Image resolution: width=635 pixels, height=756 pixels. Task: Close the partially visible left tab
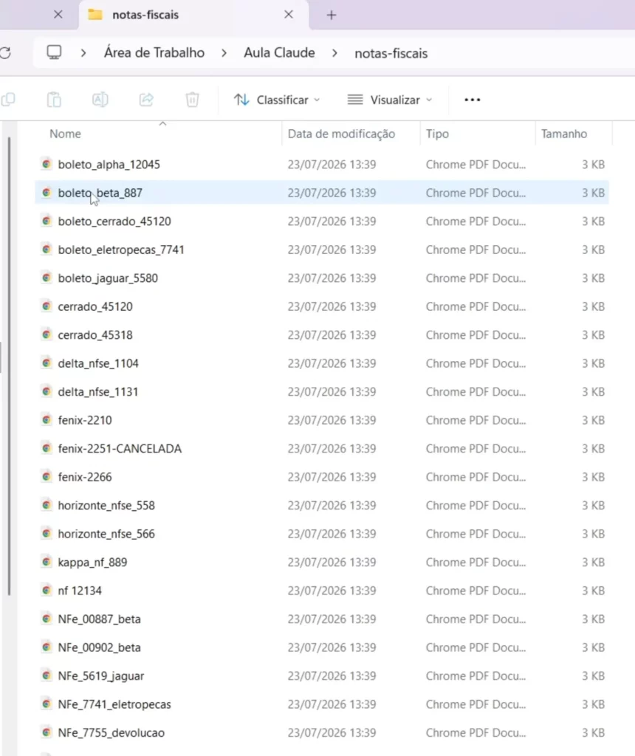(58, 15)
